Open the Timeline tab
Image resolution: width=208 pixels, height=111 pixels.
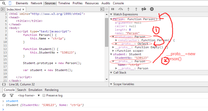(x=64, y=3)
